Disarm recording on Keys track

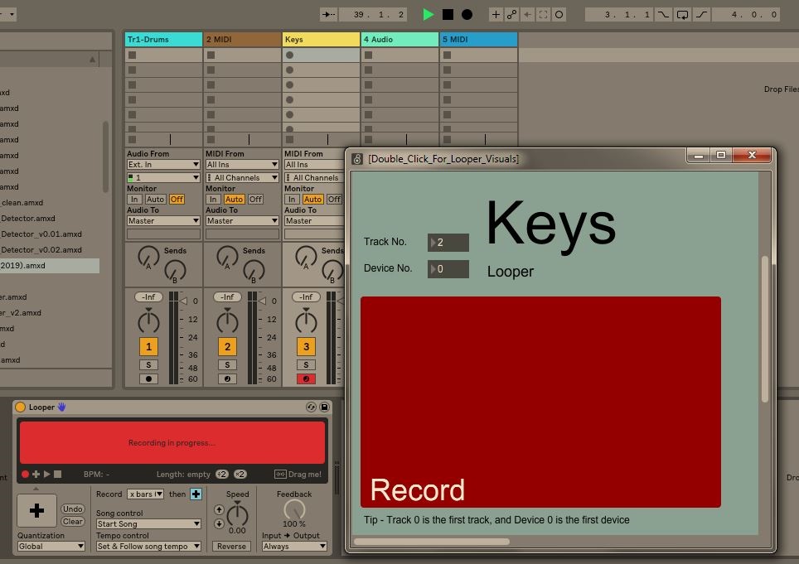(x=306, y=378)
